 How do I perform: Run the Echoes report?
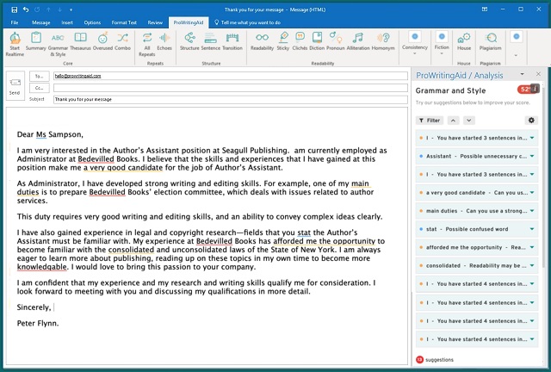tap(164, 41)
